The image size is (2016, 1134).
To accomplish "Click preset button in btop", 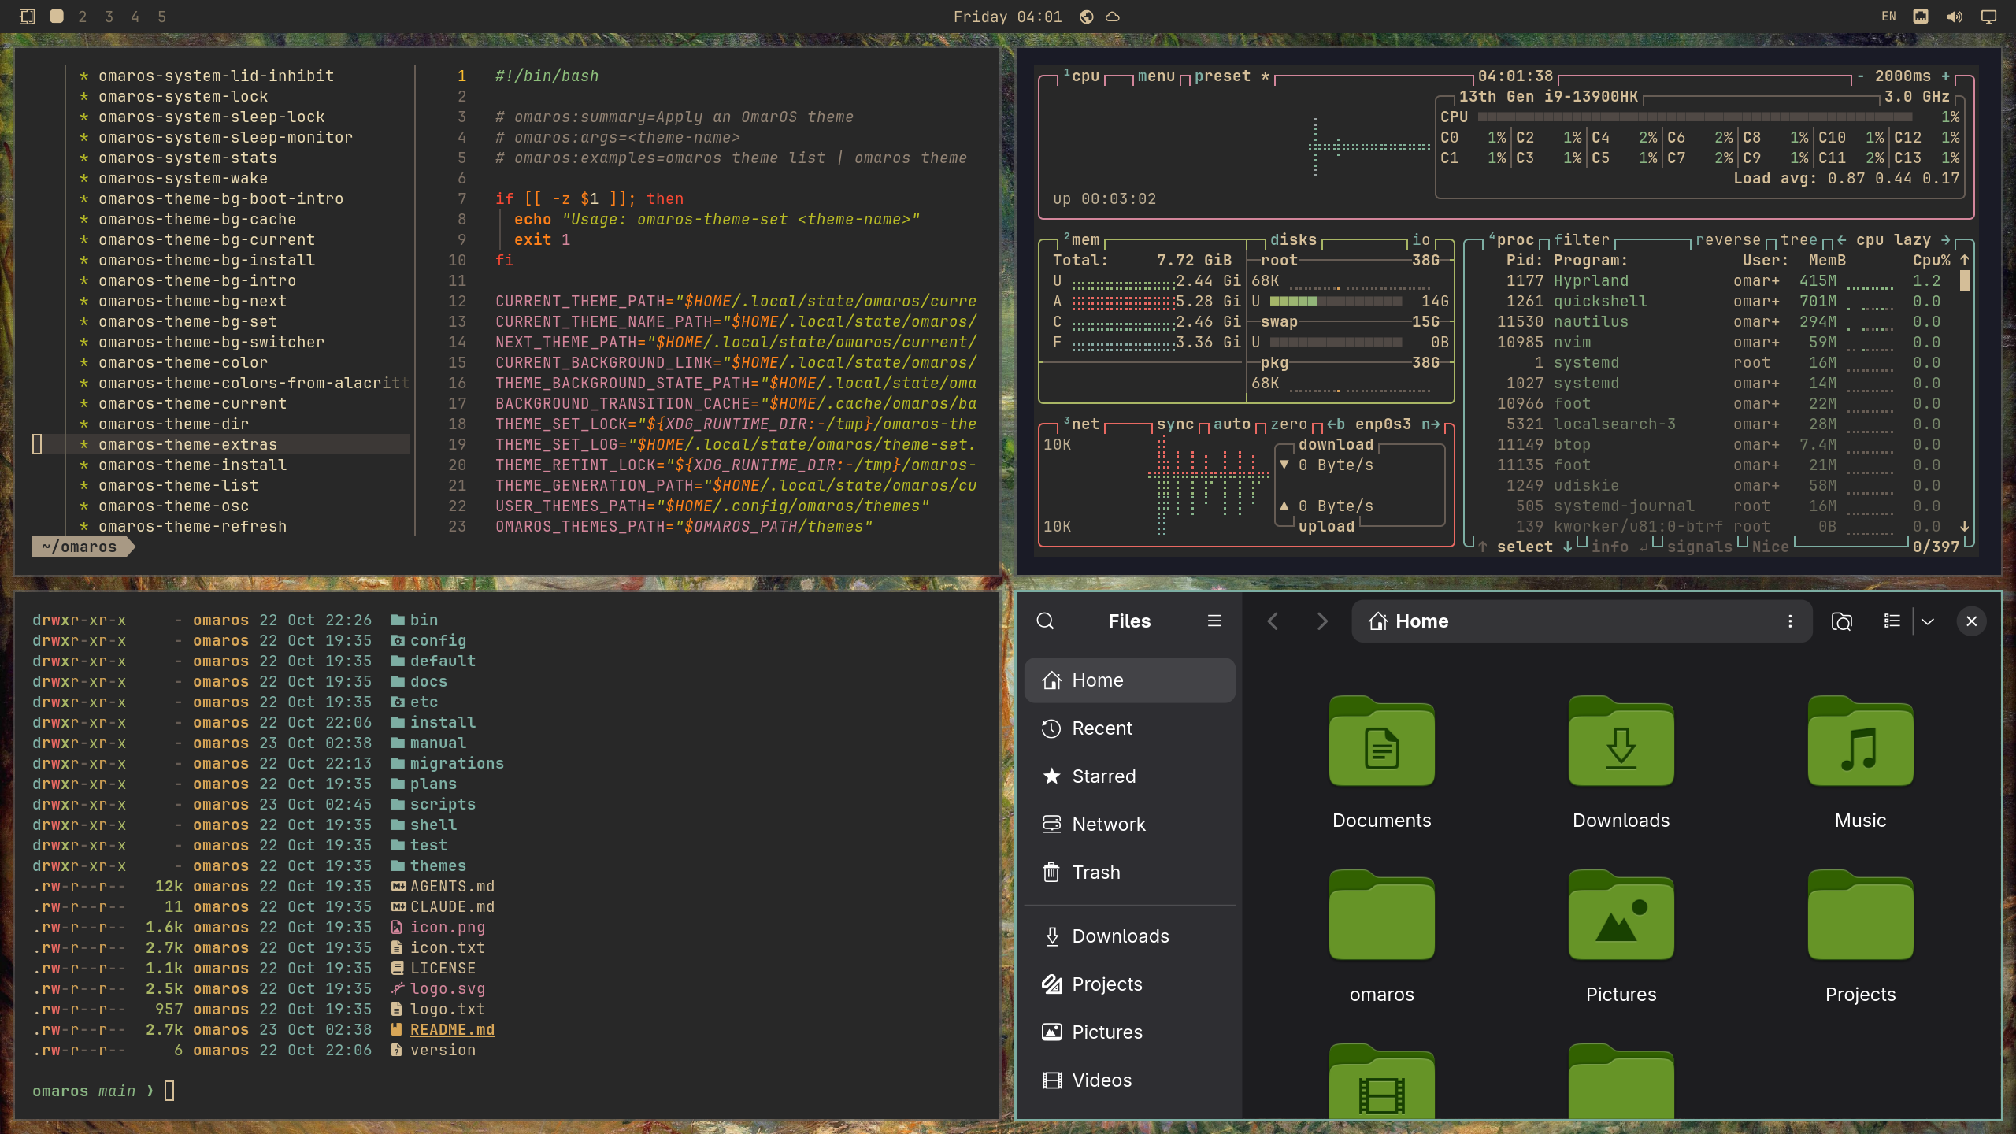I will pyautogui.click(x=1222, y=76).
